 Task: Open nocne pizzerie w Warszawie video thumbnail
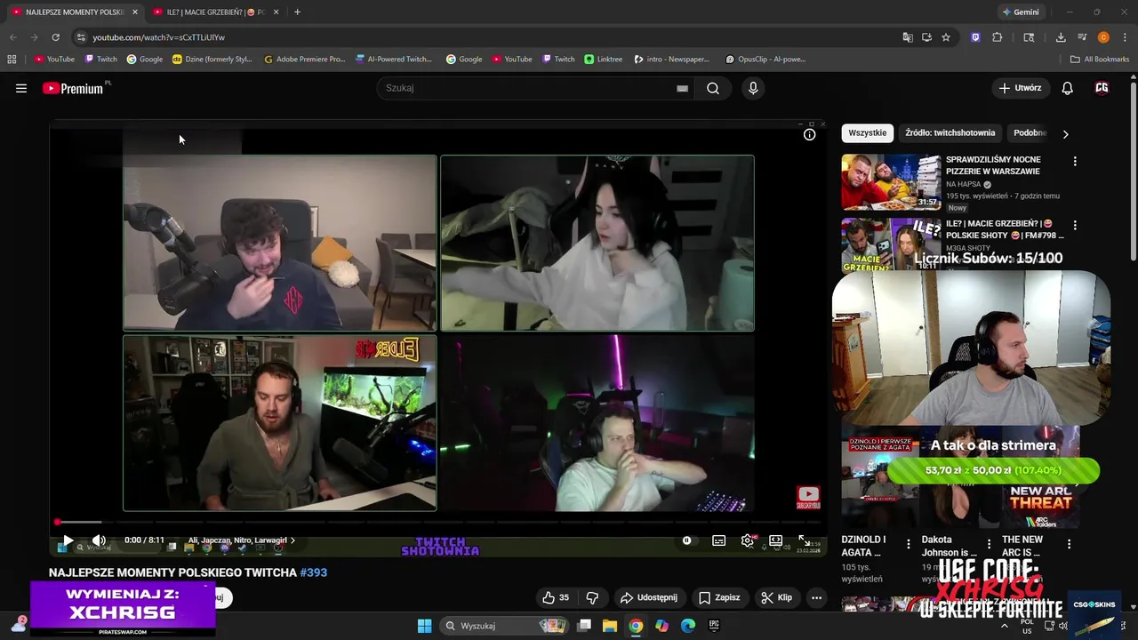891,181
